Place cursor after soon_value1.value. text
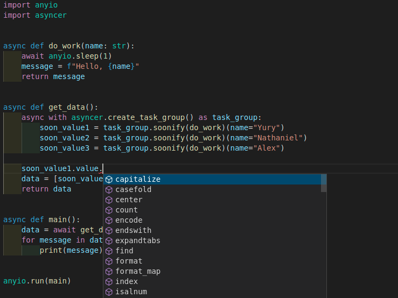The width and height of the screenshot is (398, 298). (103, 168)
